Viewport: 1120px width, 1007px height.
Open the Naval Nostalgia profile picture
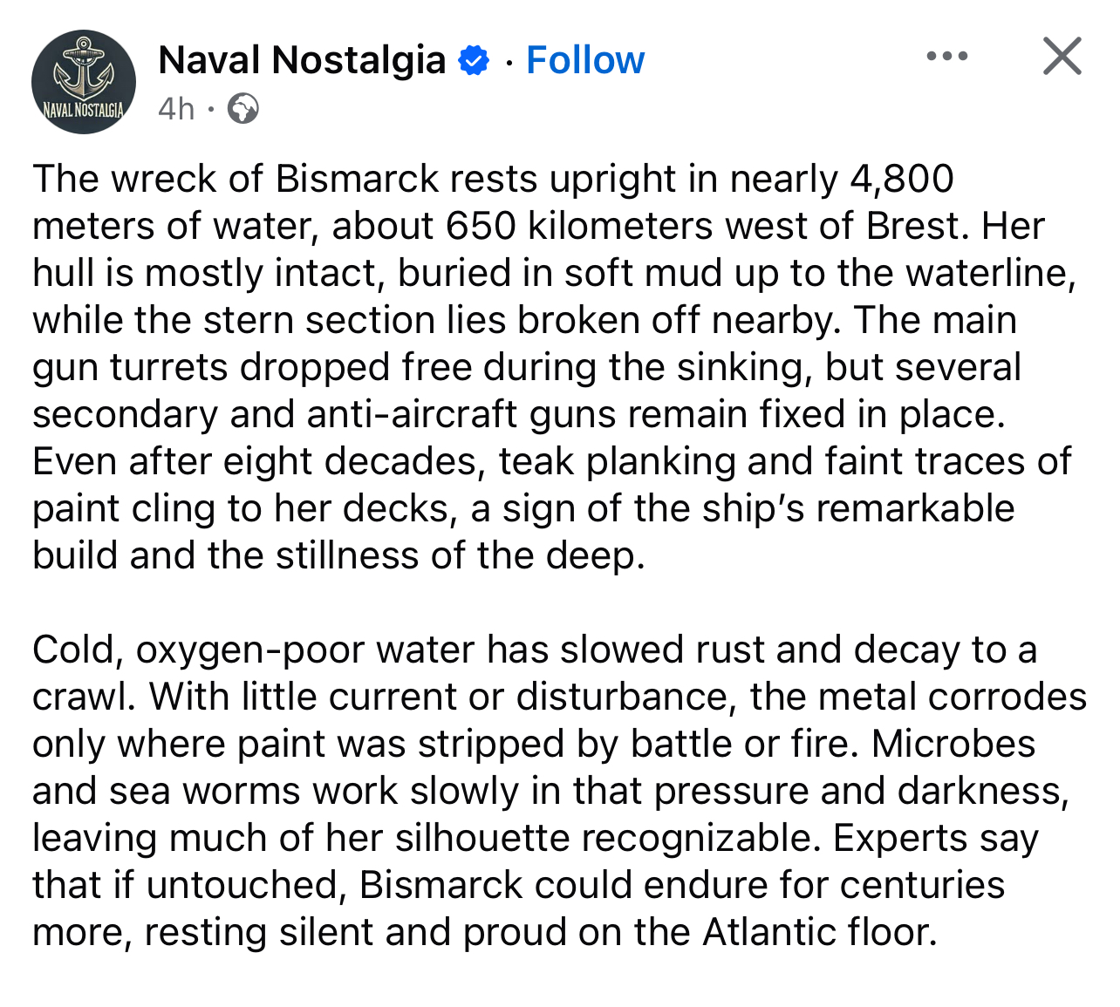pos(84,82)
